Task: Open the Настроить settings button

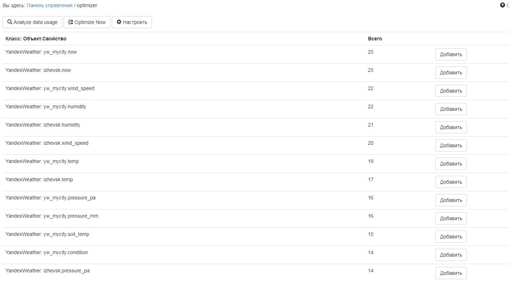Action: [132, 22]
